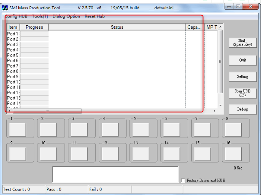Click the Port 9 progress bar

coord(34,76)
